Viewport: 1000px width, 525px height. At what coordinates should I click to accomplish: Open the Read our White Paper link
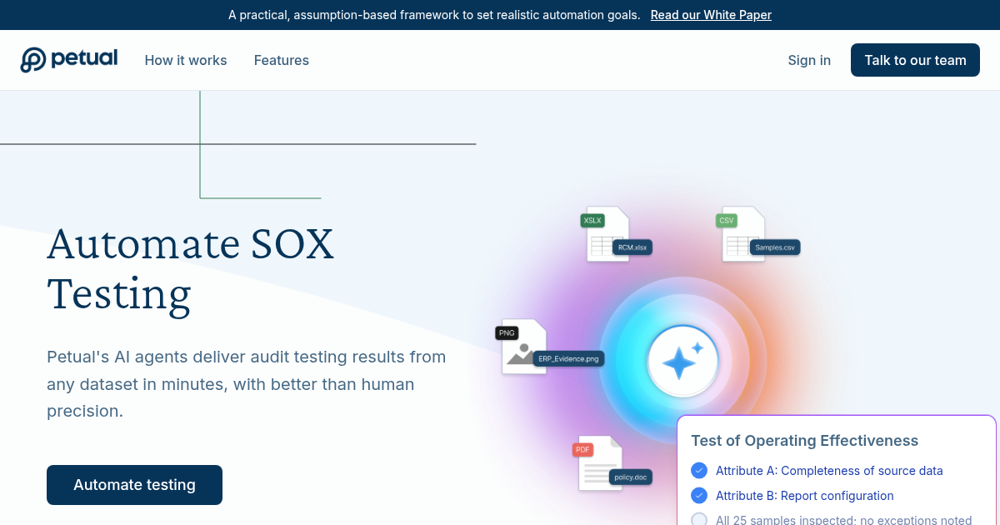coord(711,15)
